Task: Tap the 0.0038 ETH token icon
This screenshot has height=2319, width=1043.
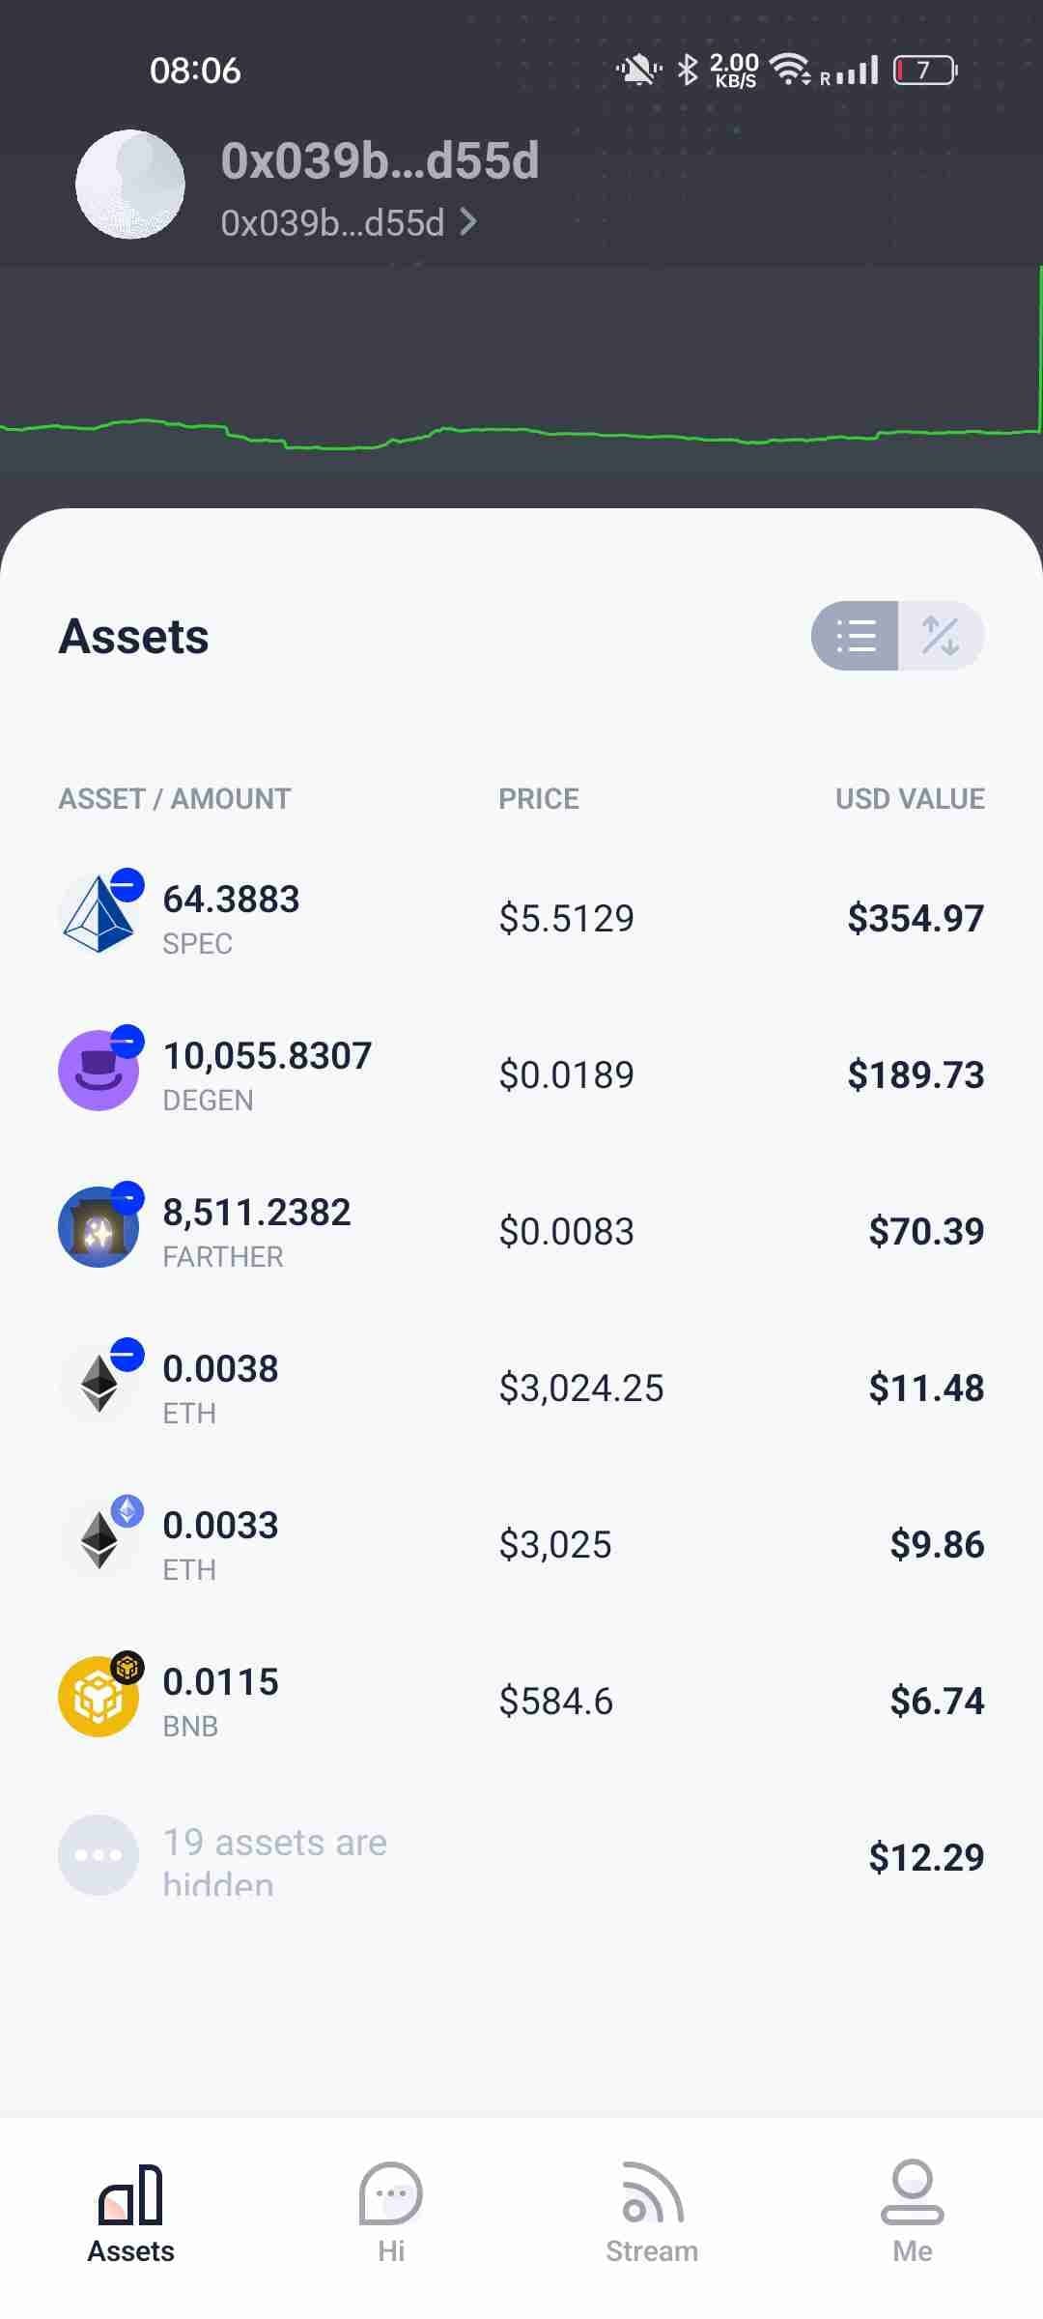Action: point(99,1384)
